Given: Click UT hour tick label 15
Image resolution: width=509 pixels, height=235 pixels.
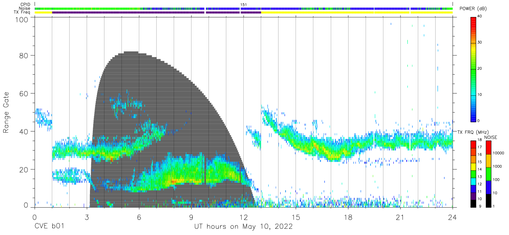Looking at the screenshot, I should pyautogui.click(x=296, y=218).
